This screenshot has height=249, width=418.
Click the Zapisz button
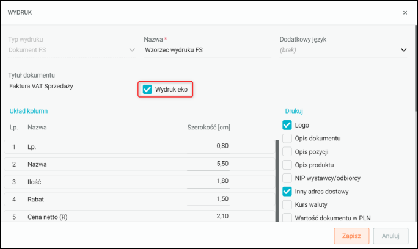tap(351, 236)
